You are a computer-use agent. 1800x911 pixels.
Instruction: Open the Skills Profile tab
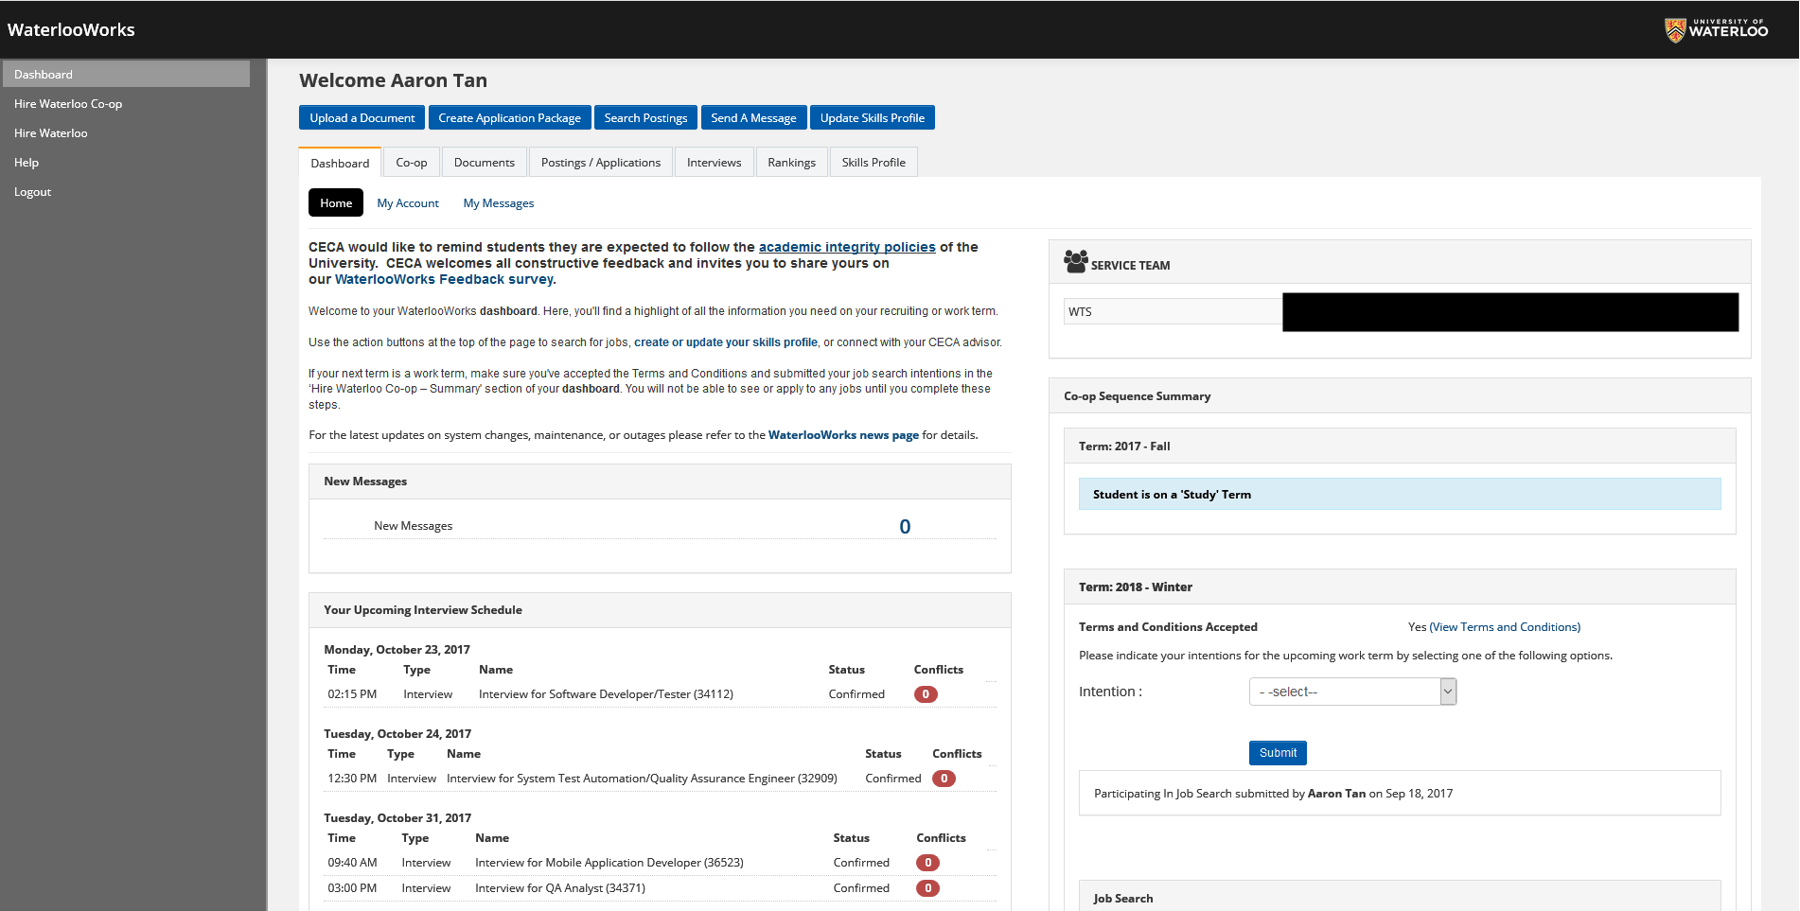874,163
